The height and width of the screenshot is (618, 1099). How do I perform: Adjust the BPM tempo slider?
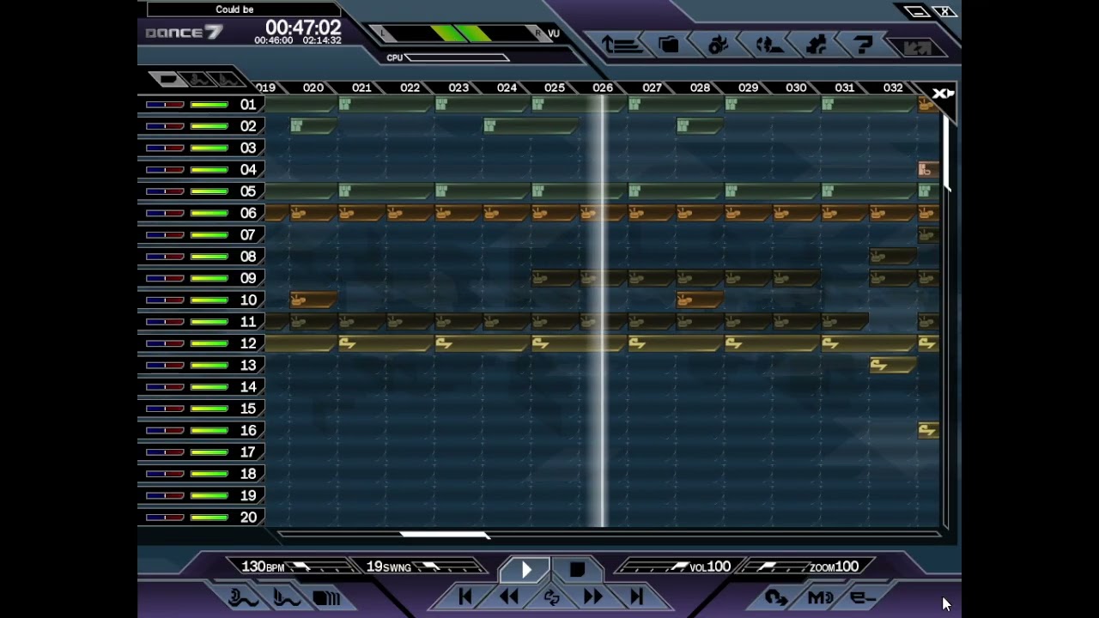pos(321,567)
